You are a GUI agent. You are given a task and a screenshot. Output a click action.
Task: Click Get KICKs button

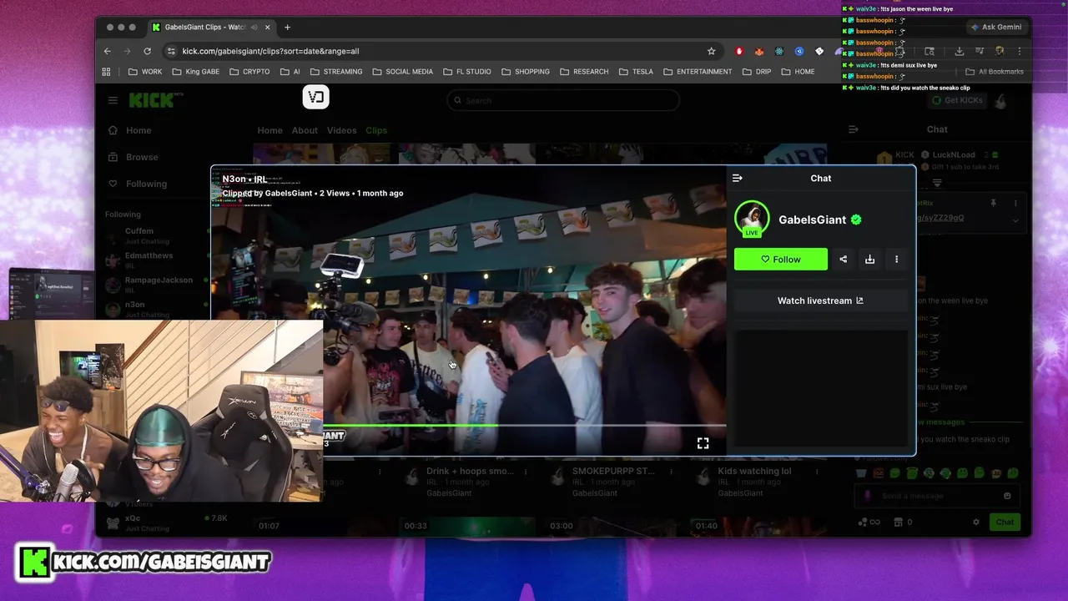957,100
